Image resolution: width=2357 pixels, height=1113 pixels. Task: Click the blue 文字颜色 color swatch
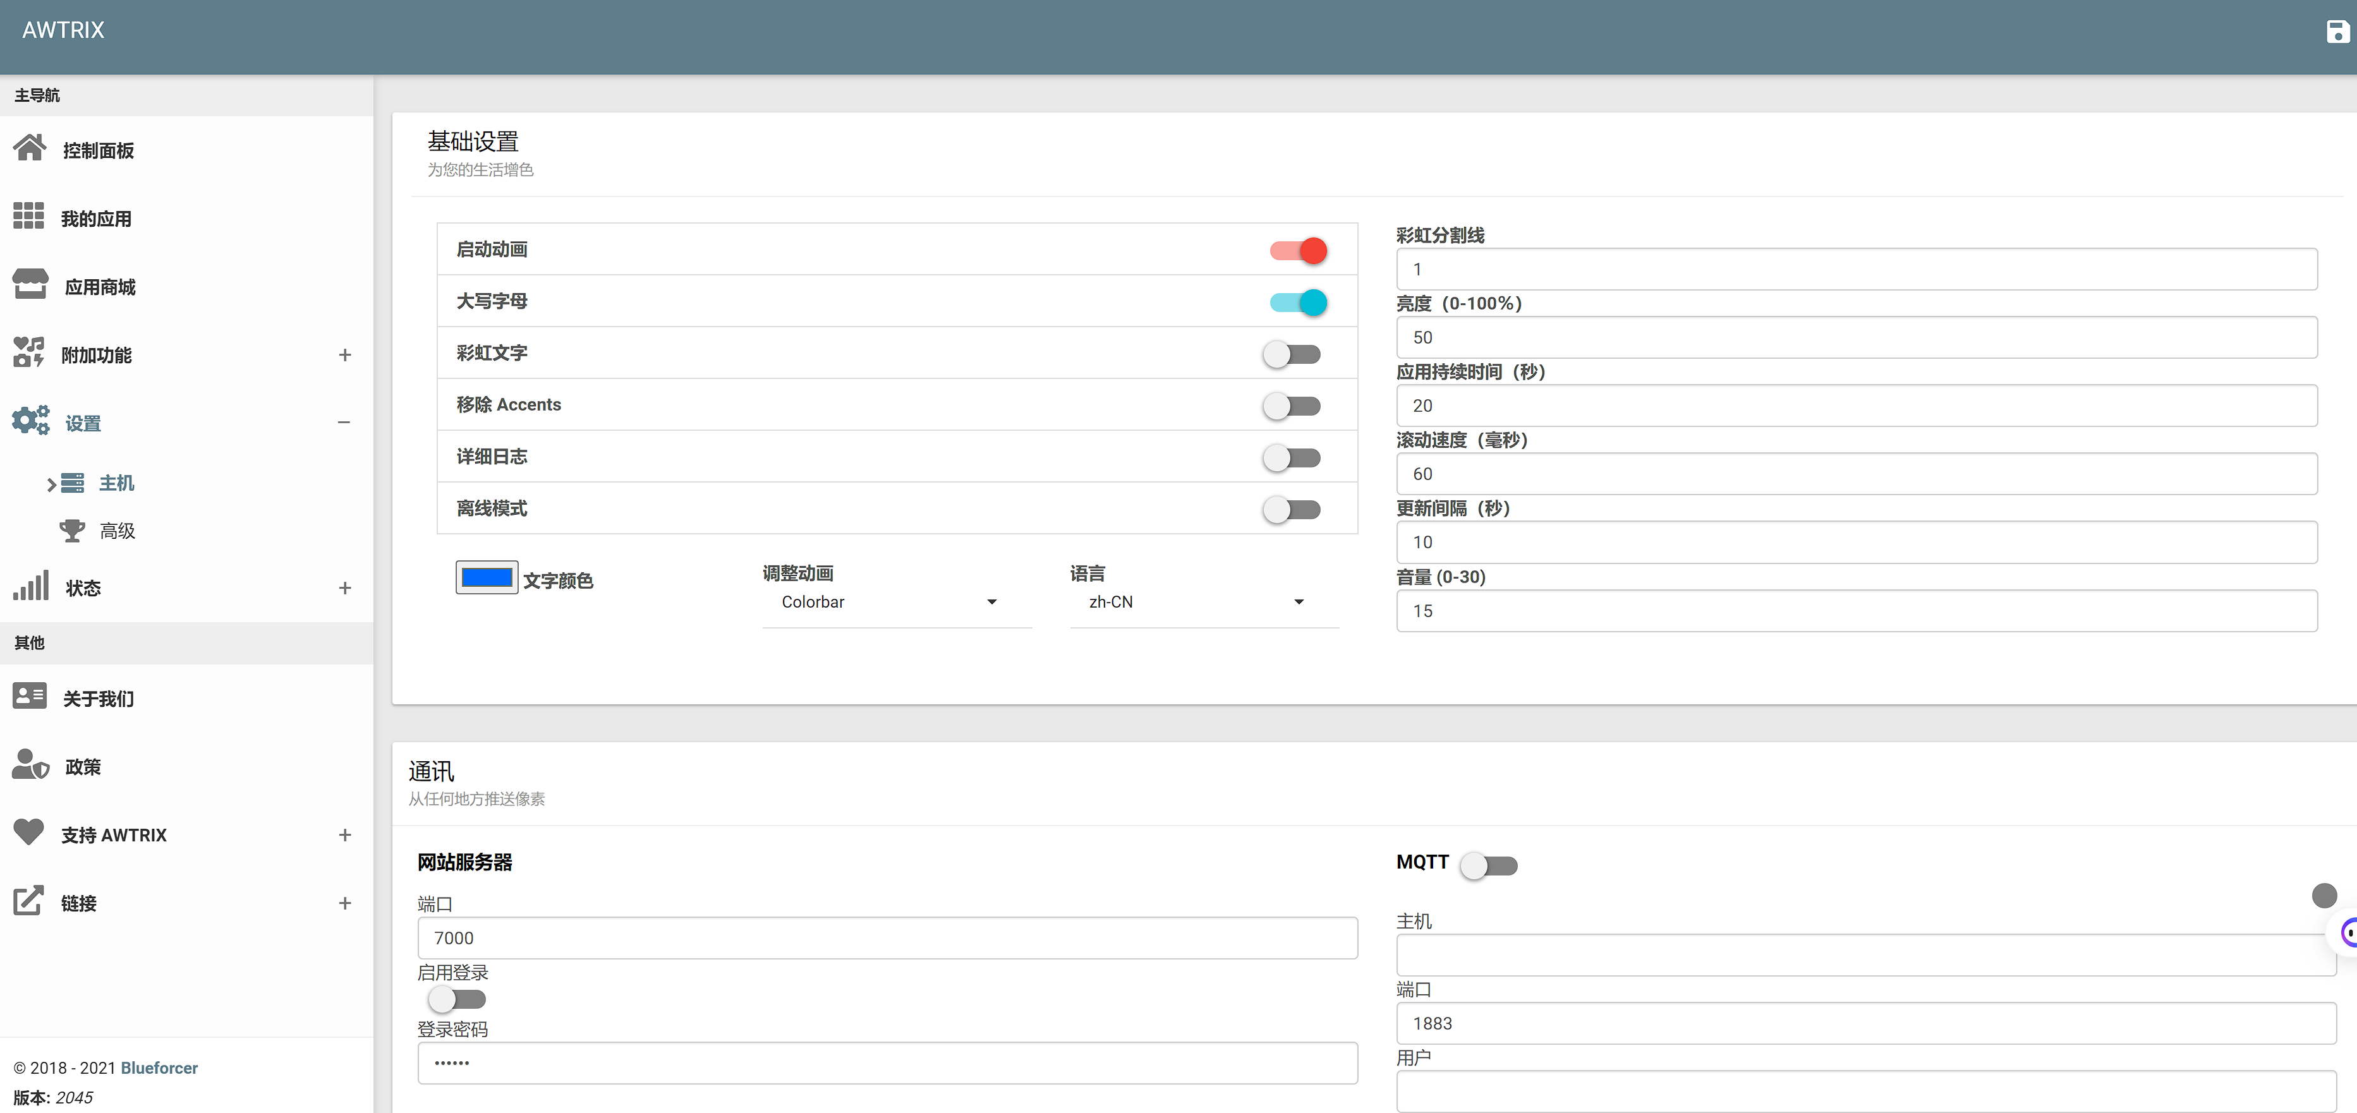[487, 577]
